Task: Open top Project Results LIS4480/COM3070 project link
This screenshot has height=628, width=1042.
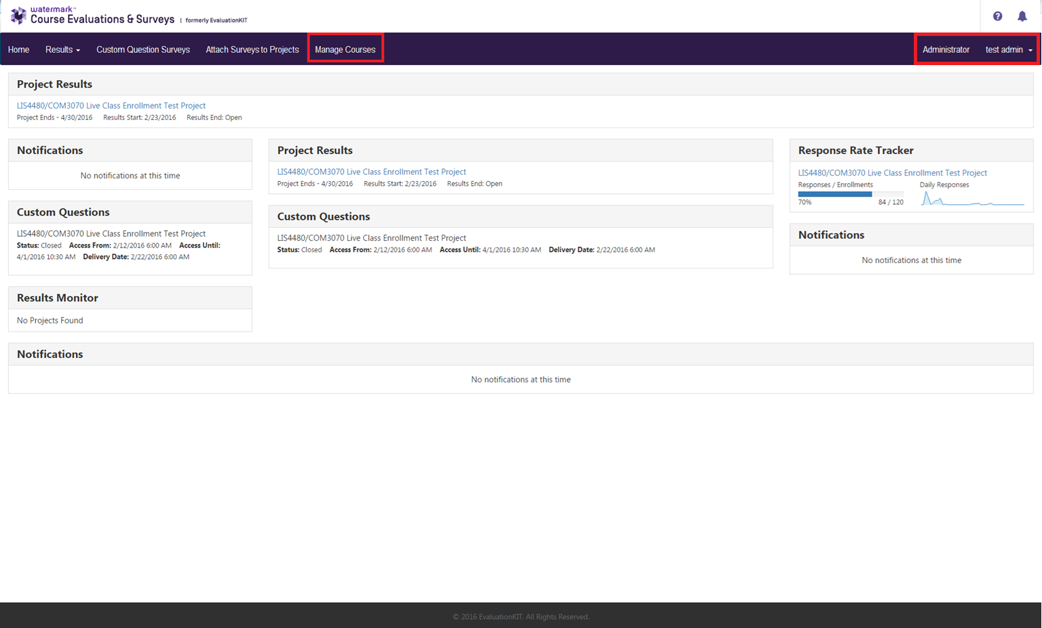Action: point(111,106)
